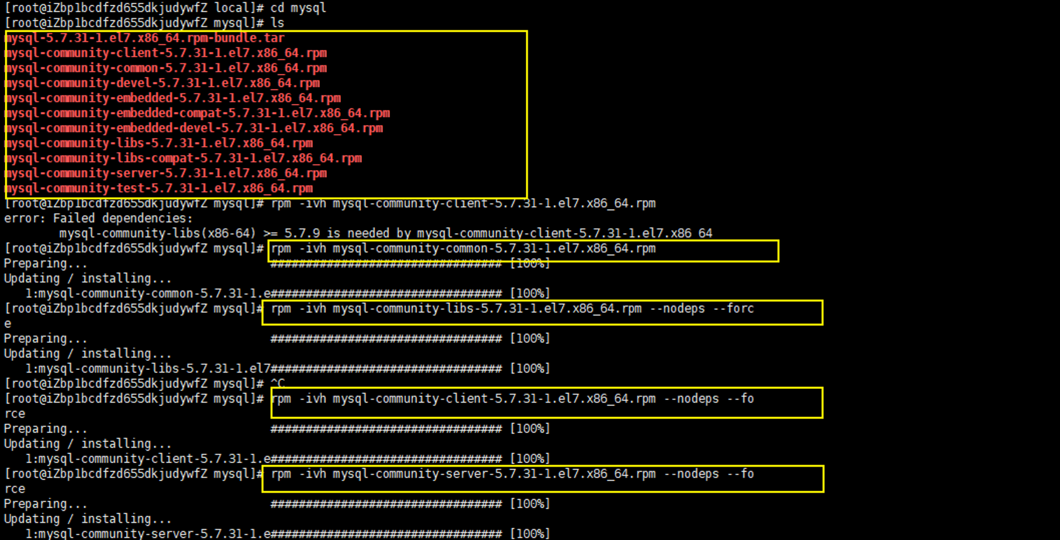Image resolution: width=1060 pixels, height=540 pixels.
Task: Click '1:mysql-community-client-5.7.31-1.e' install progress line
Action: [x=288, y=458]
